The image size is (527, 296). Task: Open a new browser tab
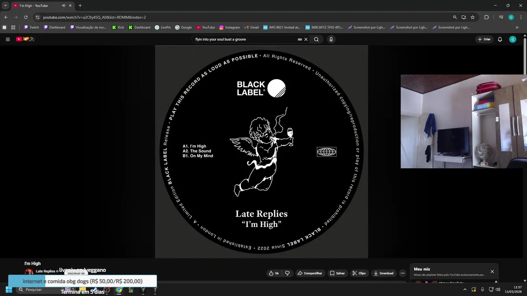coord(80,6)
